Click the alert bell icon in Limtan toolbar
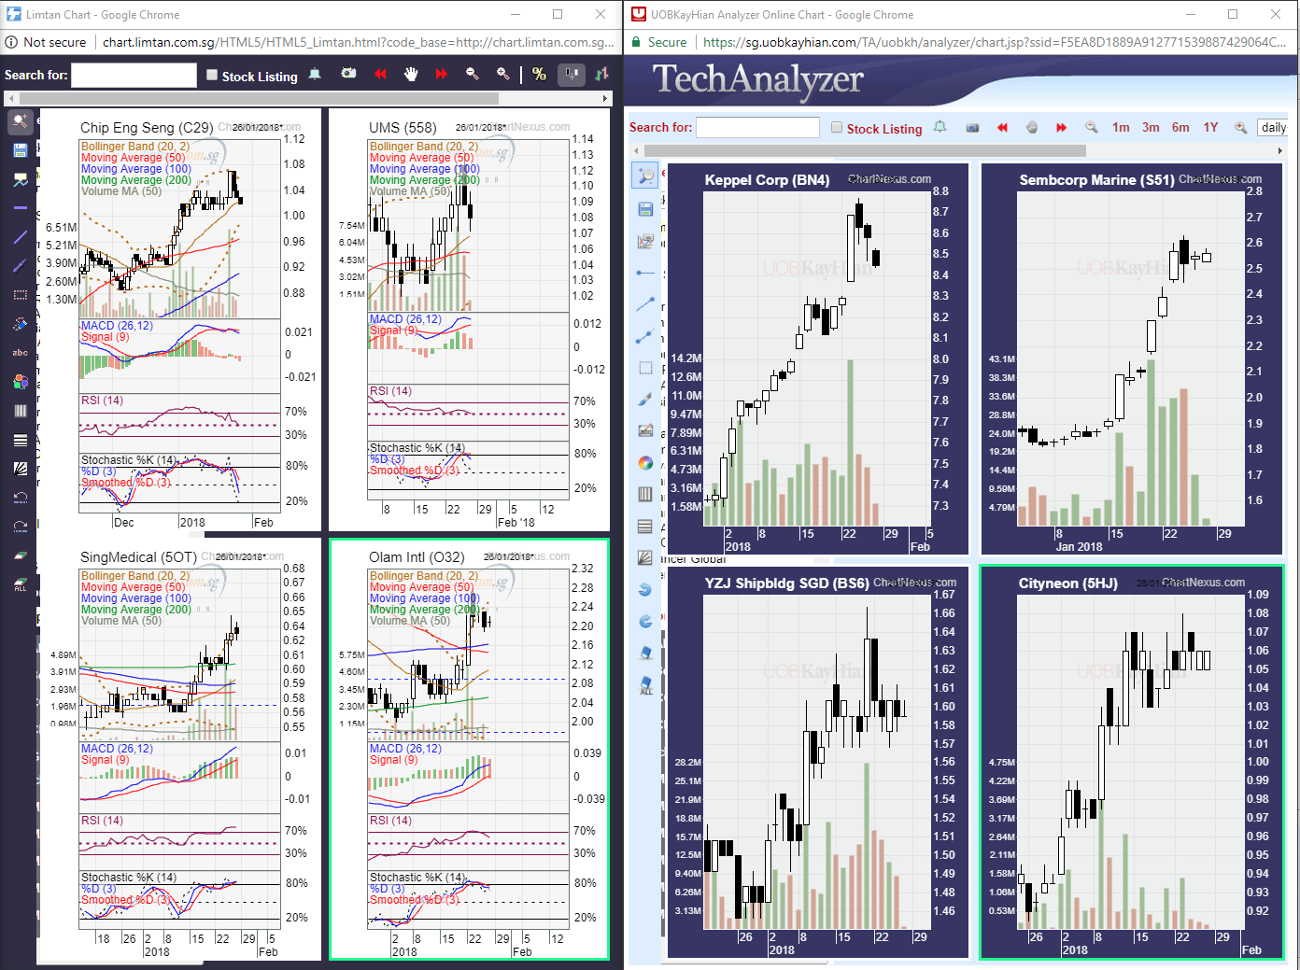 coord(315,74)
